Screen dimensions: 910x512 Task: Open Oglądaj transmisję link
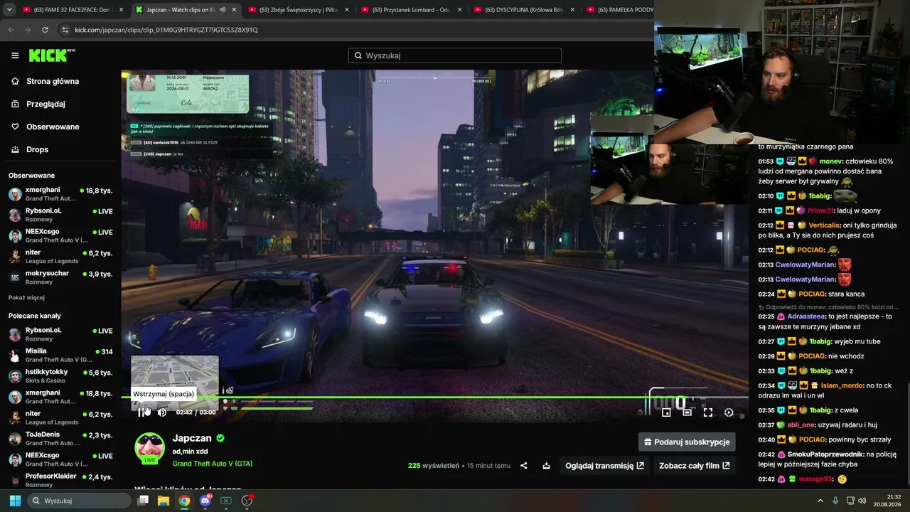(x=604, y=466)
